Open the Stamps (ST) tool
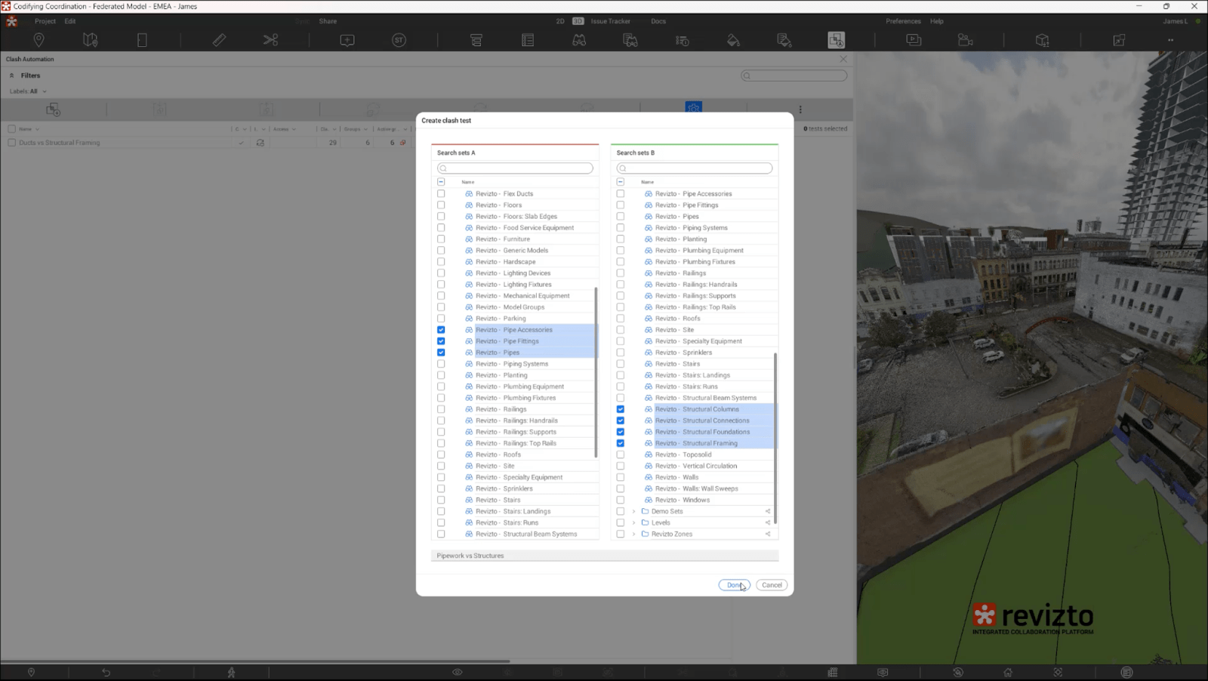 pyautogui.click(x=399, y=39)
